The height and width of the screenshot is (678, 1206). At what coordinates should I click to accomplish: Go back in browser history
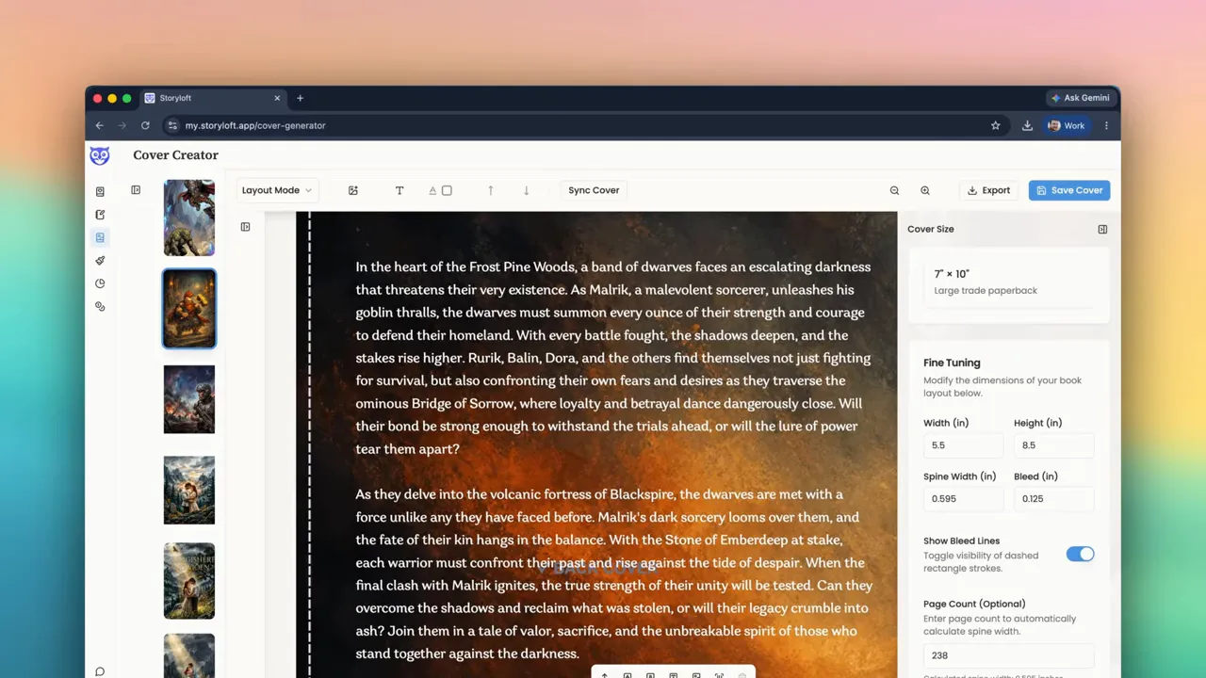click(x=100, y=125)
